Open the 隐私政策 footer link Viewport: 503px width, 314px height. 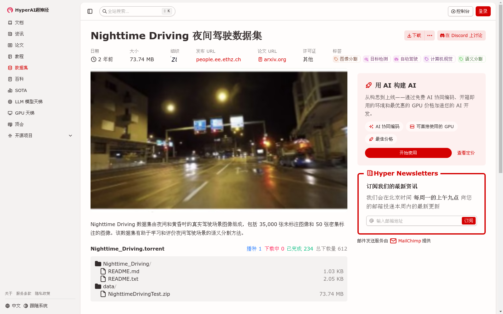[42, 294]
